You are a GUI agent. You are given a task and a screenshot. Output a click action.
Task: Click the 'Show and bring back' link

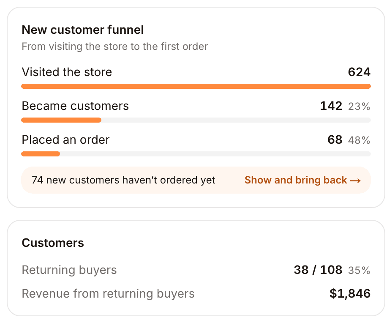click(302, 180)
